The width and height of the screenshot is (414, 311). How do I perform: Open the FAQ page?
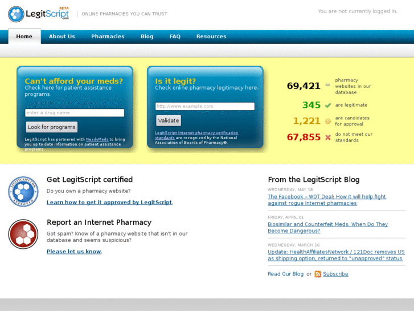pyautogui.click(x=175, y=37)
